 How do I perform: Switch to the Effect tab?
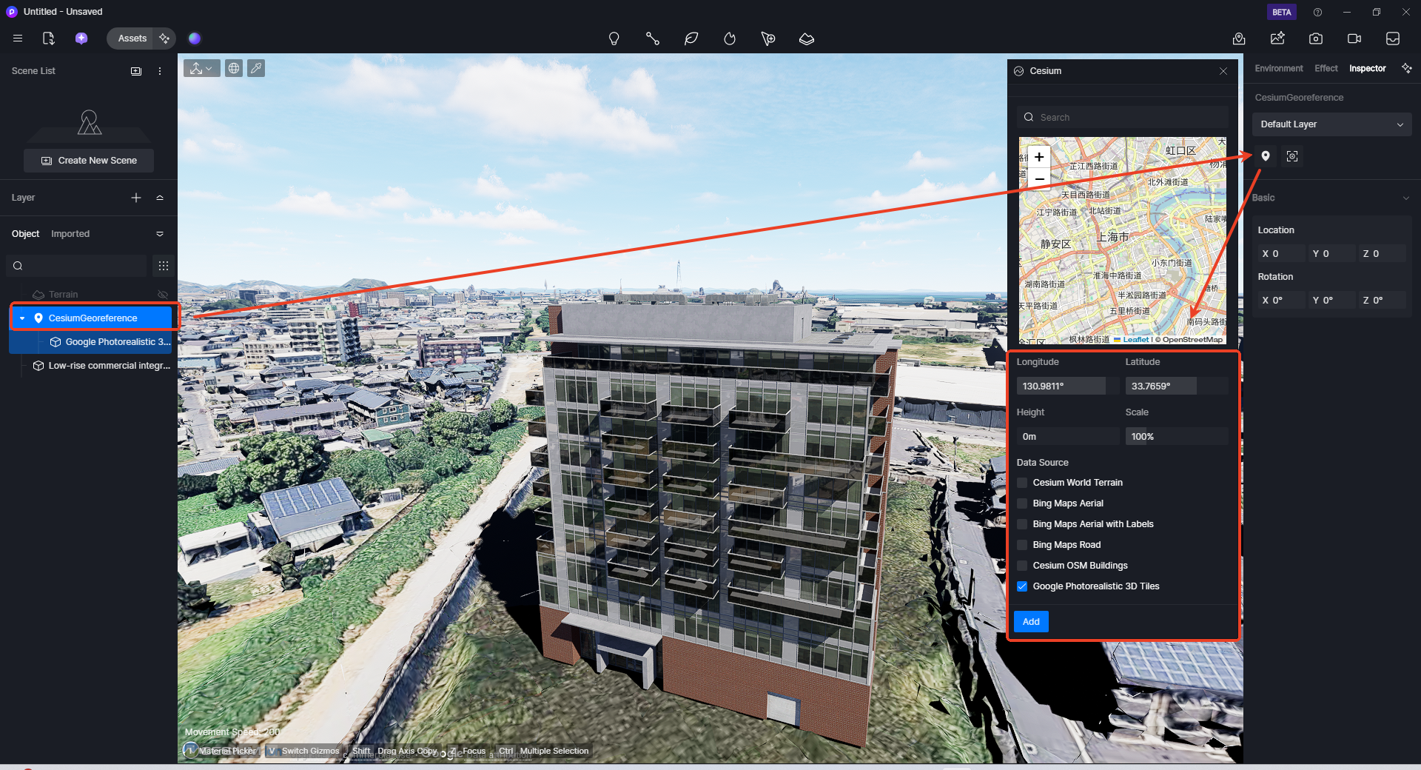(x=1326, y=68)
